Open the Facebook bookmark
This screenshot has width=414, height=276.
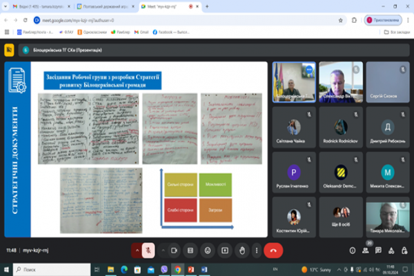171,32
